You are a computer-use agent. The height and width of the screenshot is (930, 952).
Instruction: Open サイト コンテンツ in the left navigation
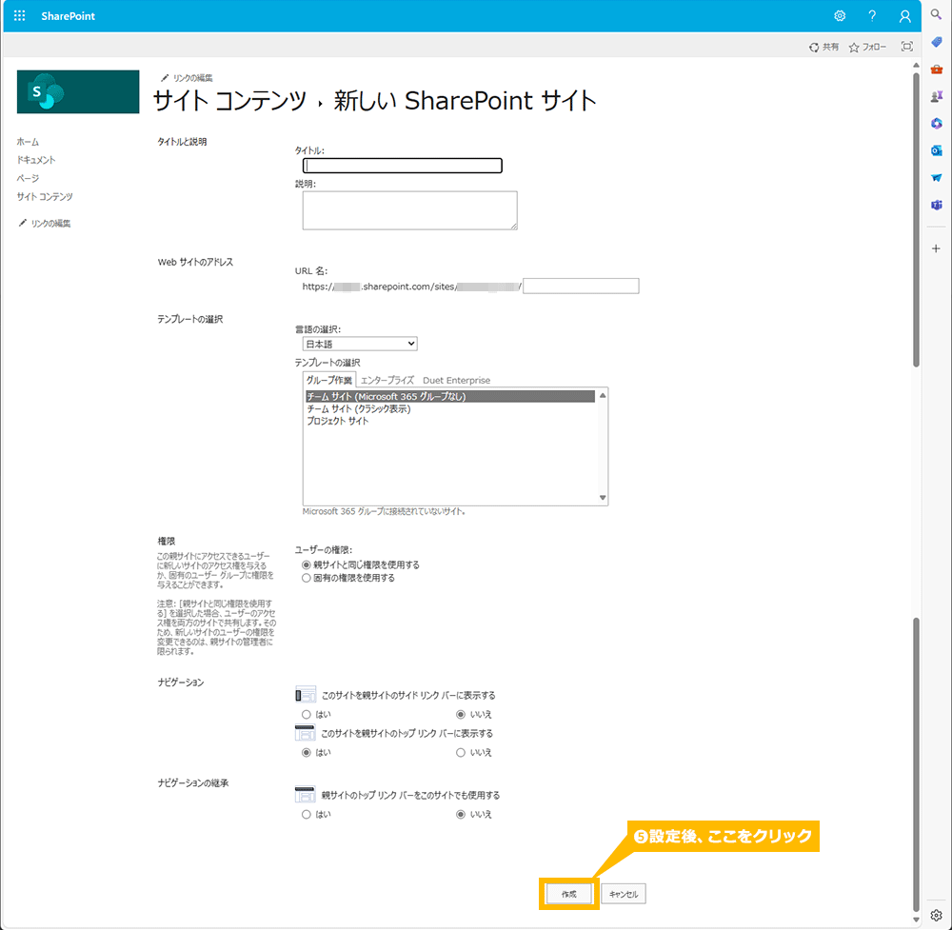[45, 197]
